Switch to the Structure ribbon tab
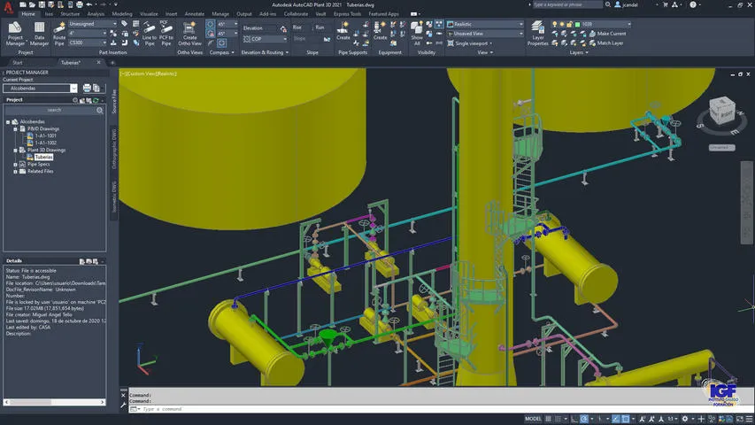The height and width of the screenshot is (425, 755). tap(70, 14)
